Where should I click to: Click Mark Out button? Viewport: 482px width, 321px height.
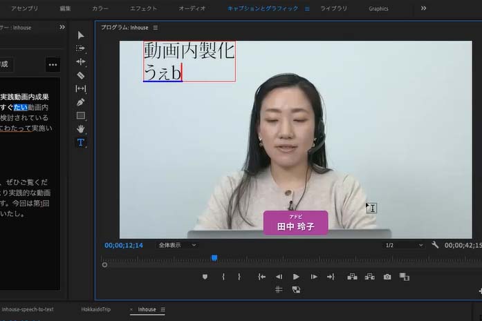click(x=239, y=277)
